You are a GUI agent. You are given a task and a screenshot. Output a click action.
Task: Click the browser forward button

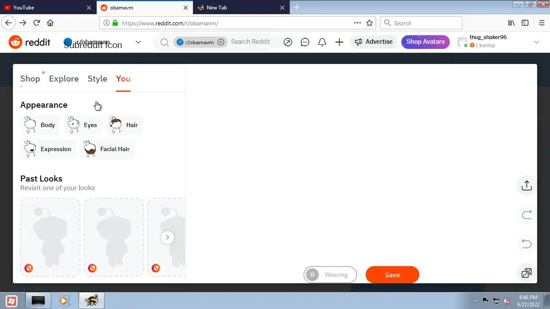tap(23, 23)
